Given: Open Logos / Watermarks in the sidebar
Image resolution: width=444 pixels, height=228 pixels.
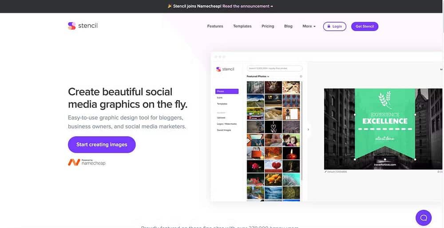Looking at the screenshot, I should point(226,124).
